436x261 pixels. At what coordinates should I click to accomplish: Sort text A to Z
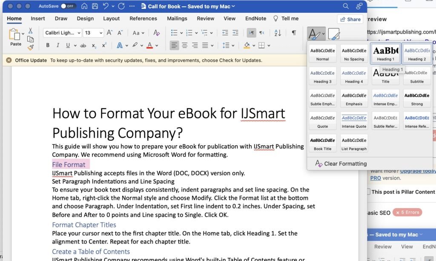point(278,32)
